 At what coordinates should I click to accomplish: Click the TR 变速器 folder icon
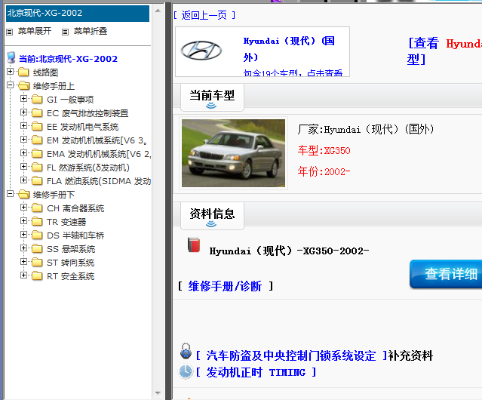point(37,222)
